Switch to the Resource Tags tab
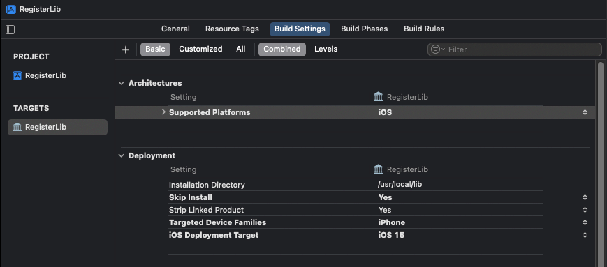The width and height of the screenshot is (607, 267). click(232, 29)
